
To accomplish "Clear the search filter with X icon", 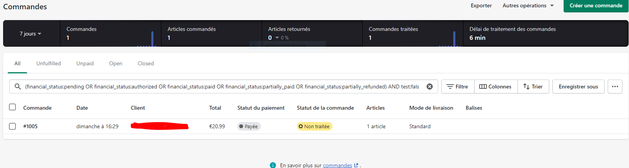I will (x=430, y=87).
